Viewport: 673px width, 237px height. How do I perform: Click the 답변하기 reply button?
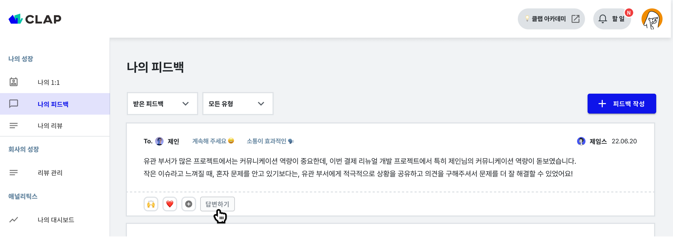click(x=217, y=204)
